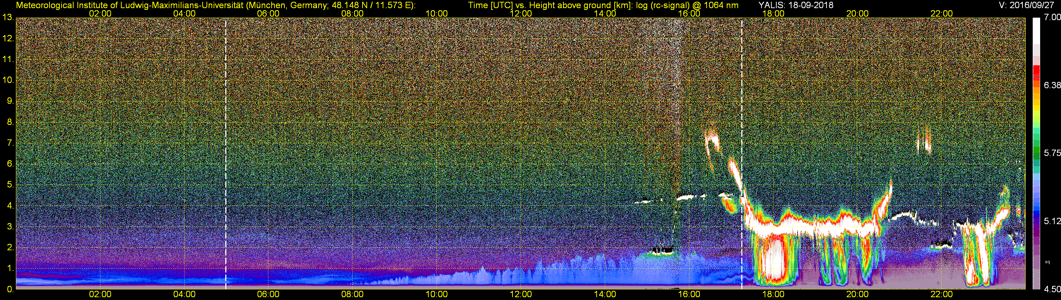Image resolution: width=1061 pixels, height=300 pixels.
Task: Click the 12:00 label on the bottom time axis
Action: (x=521, y=294)
